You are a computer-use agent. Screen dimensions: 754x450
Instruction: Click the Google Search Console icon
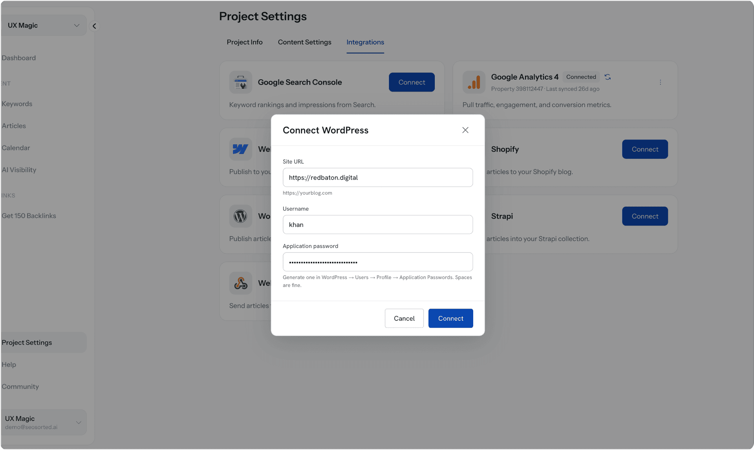point(241,82)
